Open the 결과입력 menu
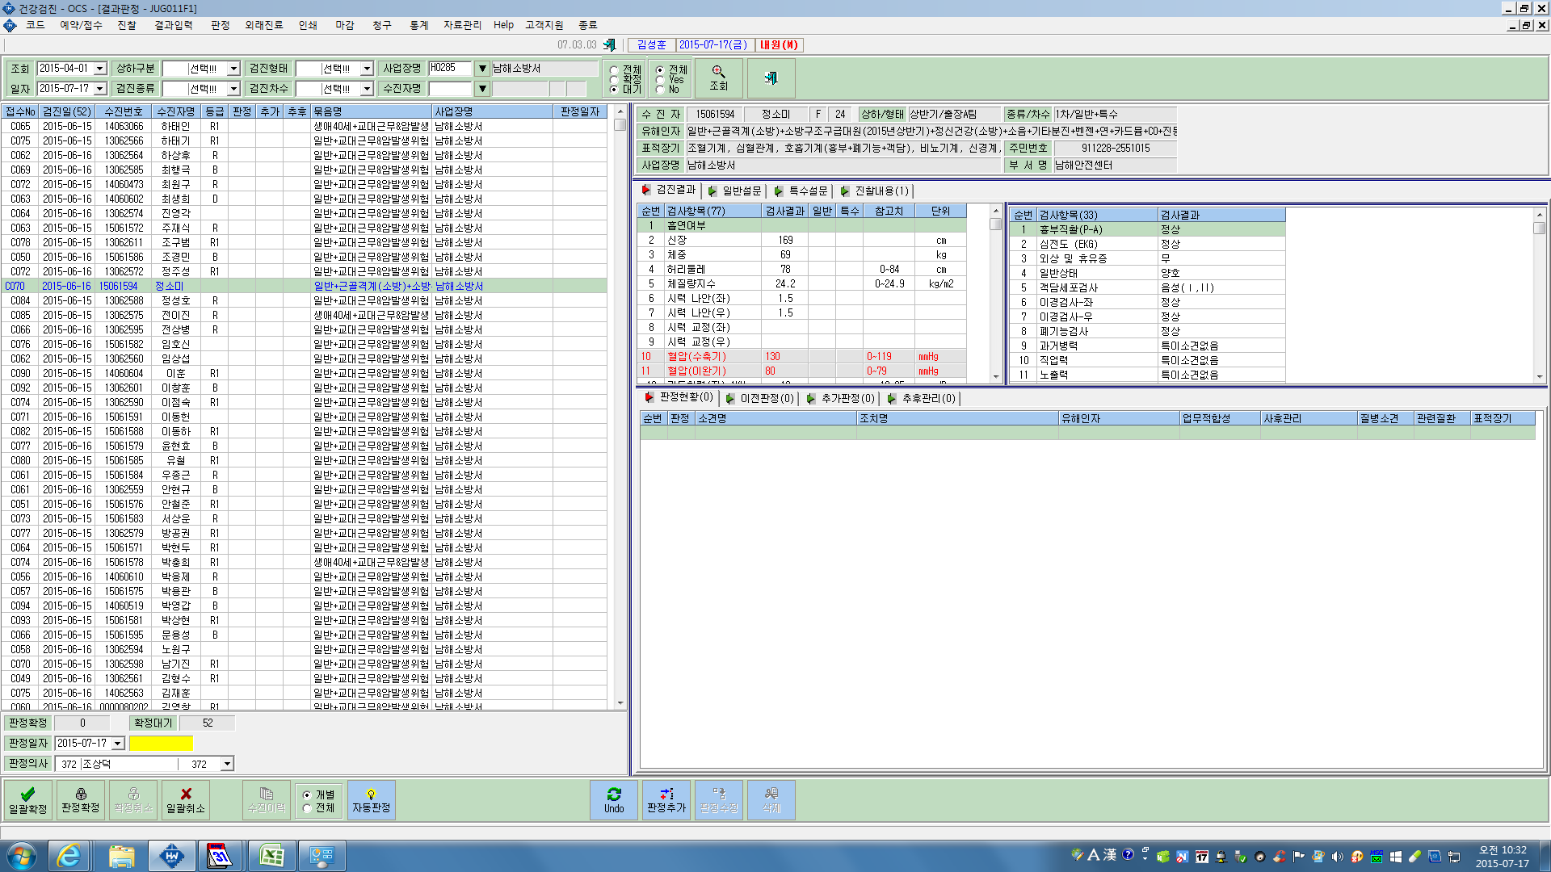This screenshot has height=872, width=1551. pyautogui.click(x=174, y=25)
